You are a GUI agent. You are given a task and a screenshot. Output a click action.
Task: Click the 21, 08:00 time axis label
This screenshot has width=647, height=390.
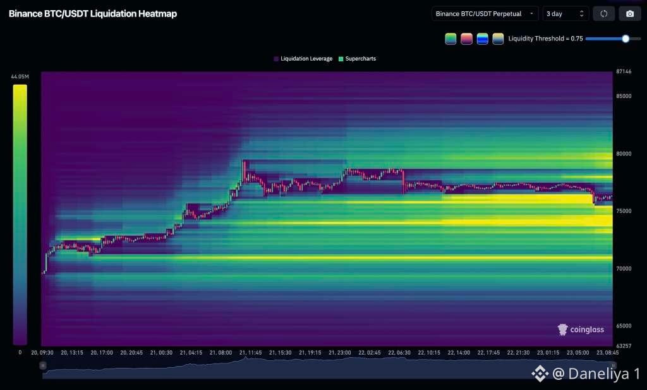click(x=221, y=353)
